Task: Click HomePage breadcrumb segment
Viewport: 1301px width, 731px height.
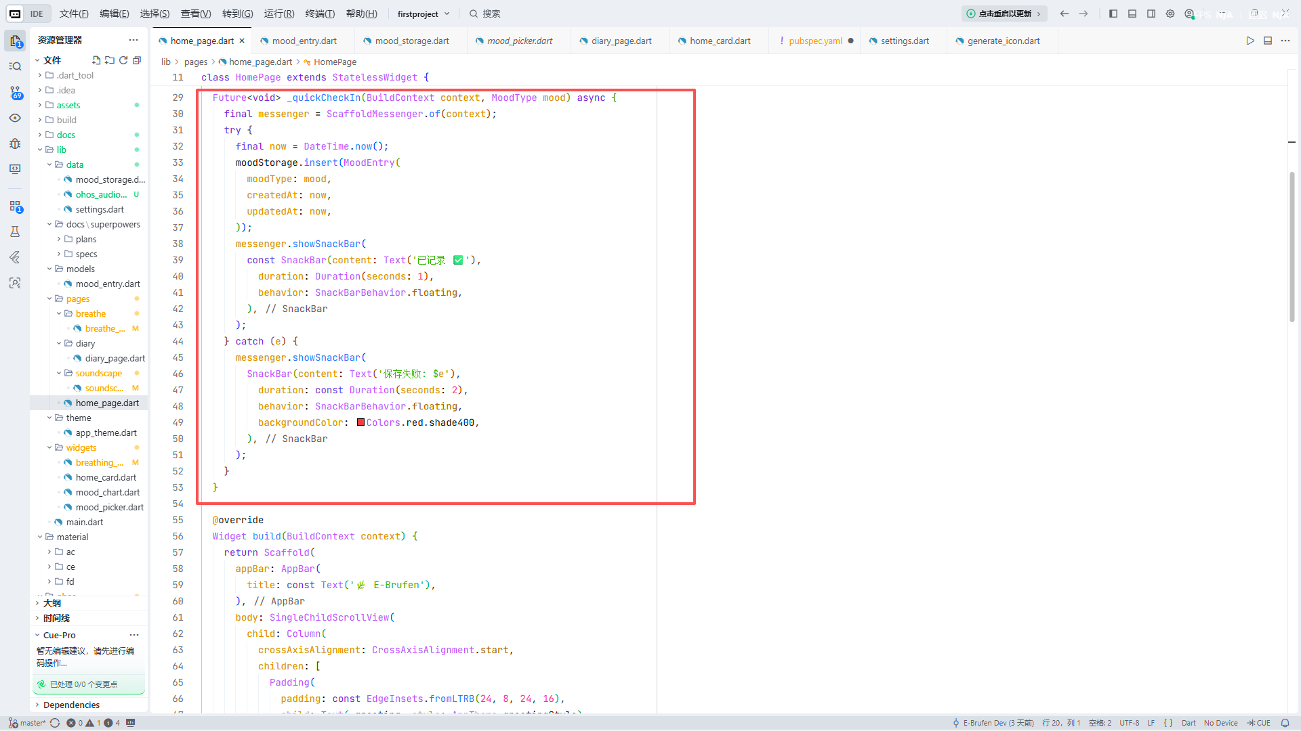Action: [335, 62]
